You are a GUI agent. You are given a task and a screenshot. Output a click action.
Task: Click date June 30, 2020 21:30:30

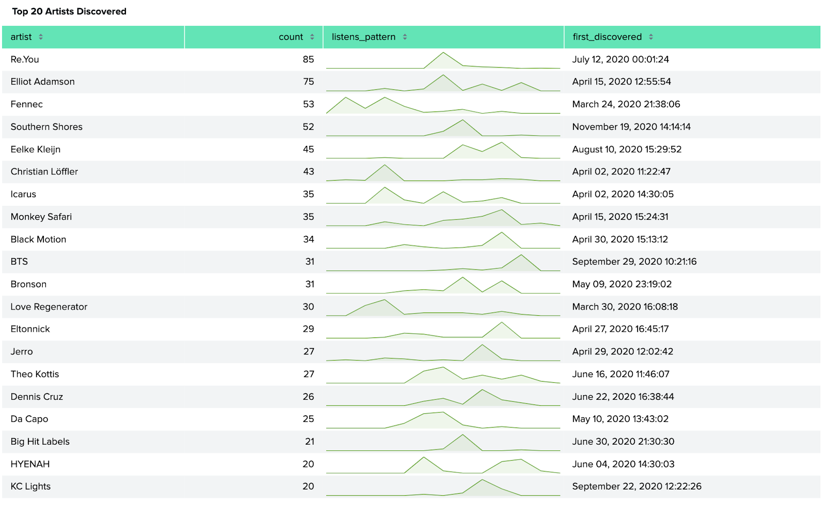[x=623, y=442]
